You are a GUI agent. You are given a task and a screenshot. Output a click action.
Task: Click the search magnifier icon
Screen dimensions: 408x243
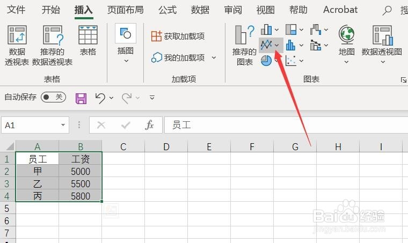pos(387,10)
